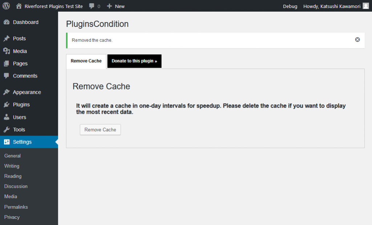Open the Donate to this plugin tab
Screen dimensions: 372x225
tap(134, 61)
